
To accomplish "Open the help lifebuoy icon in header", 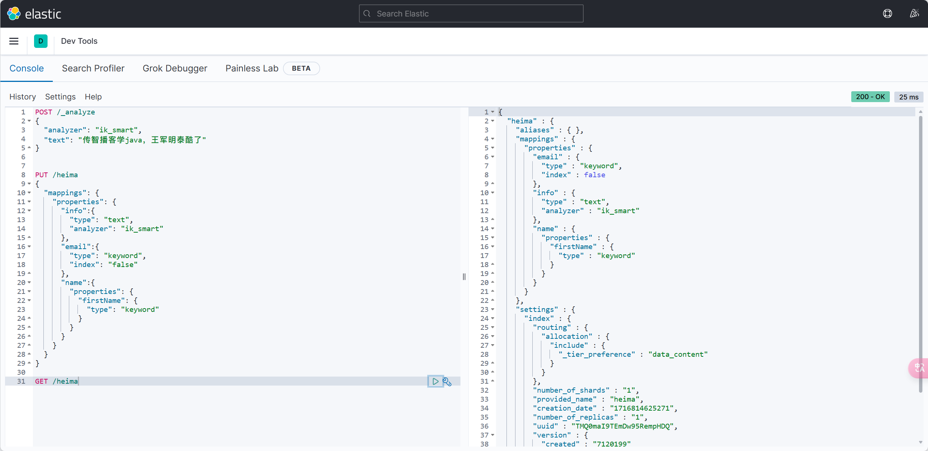I will (887, 14).
